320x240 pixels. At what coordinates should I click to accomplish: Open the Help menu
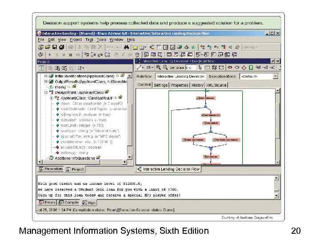pos(131,40)
